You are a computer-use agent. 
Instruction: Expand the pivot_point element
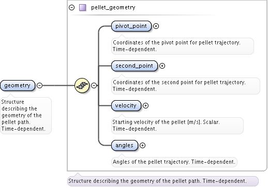click(x=156, y=26)
